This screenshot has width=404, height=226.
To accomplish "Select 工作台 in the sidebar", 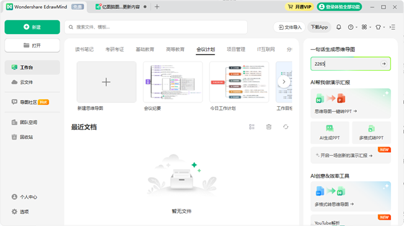I will click(x=32, y=68).
